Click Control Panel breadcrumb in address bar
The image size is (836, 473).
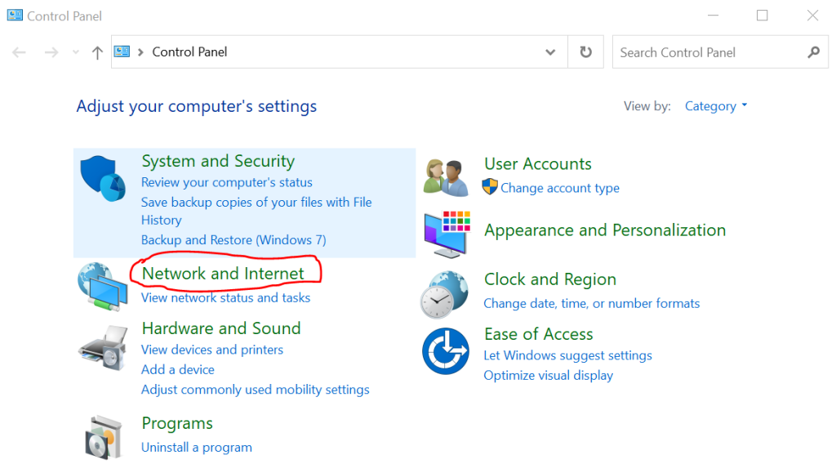[x=189, y=52]
